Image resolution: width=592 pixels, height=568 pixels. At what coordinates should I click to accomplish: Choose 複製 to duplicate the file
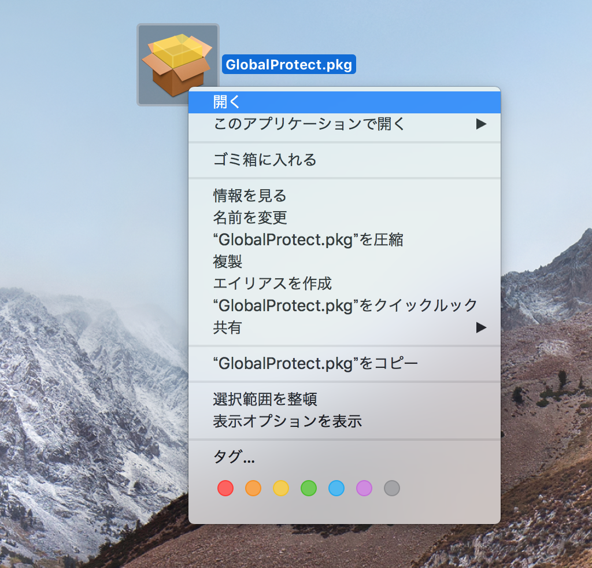(x=345, y=261)
